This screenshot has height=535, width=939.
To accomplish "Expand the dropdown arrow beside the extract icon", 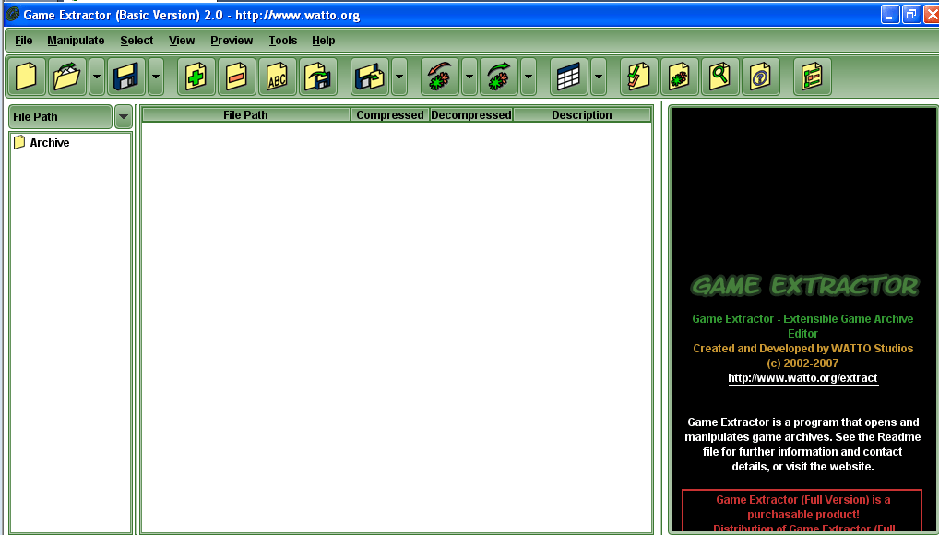I will coord(399,77).
